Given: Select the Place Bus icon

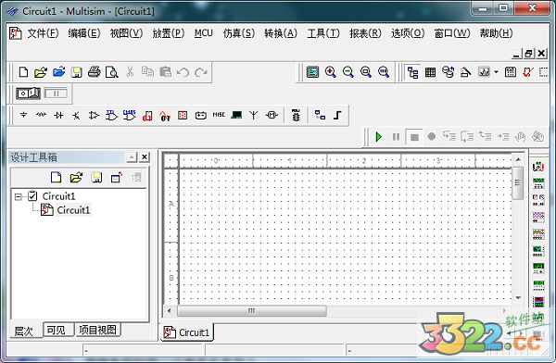Looking at the screenshot, I should 337,115.
